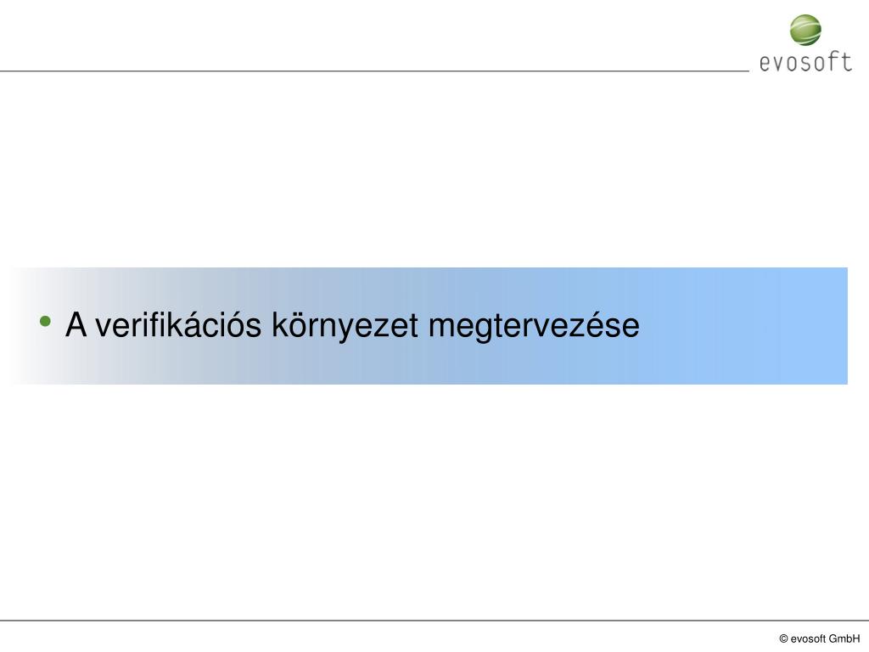The width and height of the screenshot is (869, 652).
Task: Click the gray evosoft wordmark under the sphere
Action: pos(805,62)
